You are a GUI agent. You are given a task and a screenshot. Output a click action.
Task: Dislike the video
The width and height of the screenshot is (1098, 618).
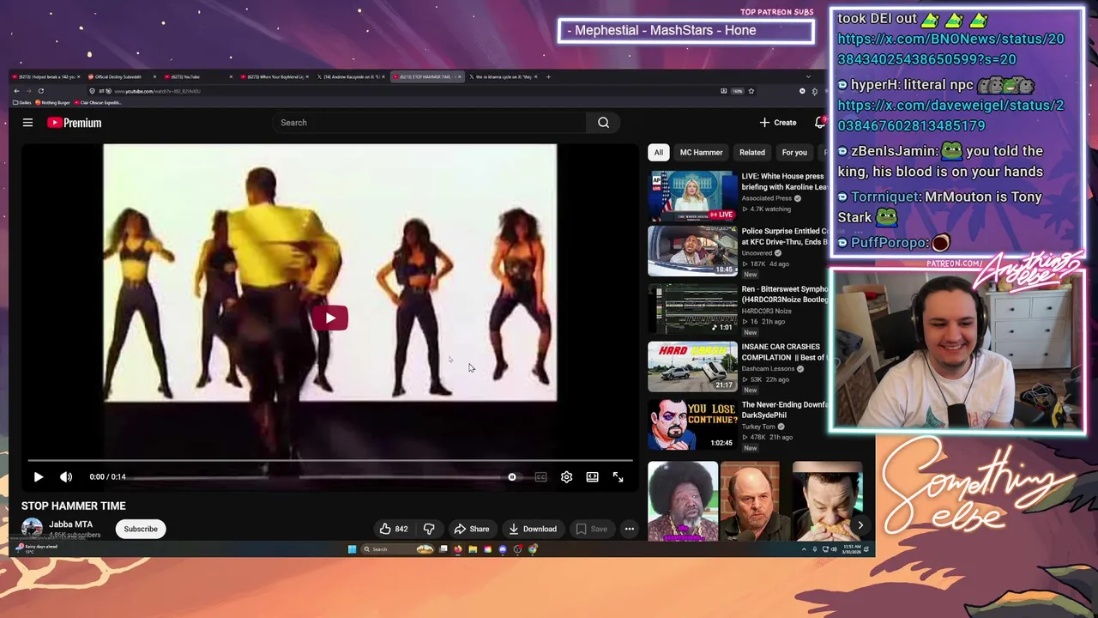429,529
